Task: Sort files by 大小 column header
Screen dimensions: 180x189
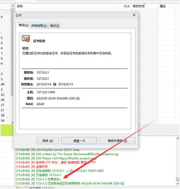Action: click(126, 6)
